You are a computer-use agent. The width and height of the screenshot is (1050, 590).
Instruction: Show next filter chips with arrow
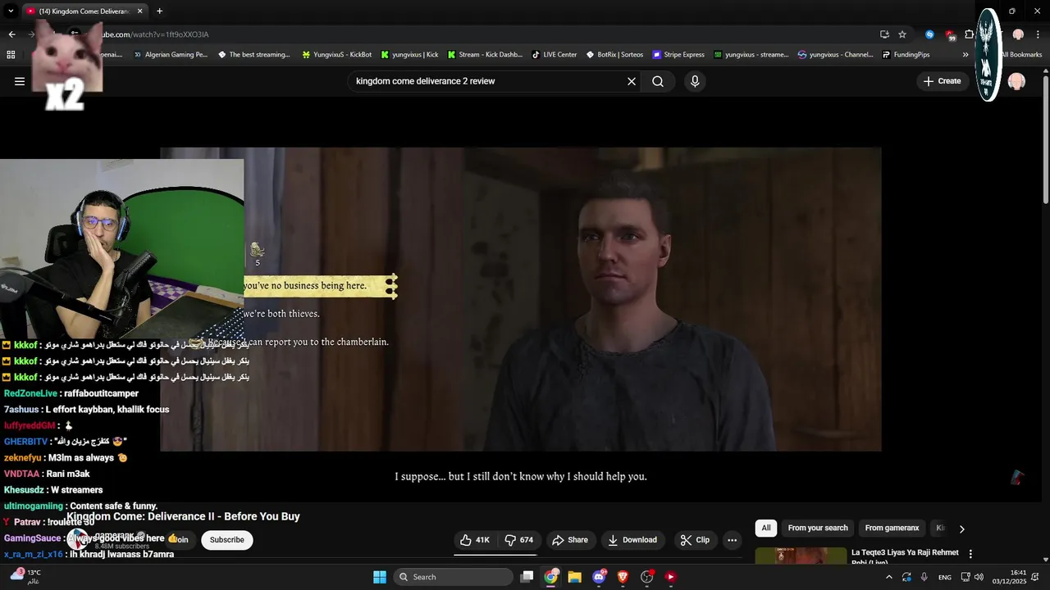pyautogui.click(x=962, y=529)
